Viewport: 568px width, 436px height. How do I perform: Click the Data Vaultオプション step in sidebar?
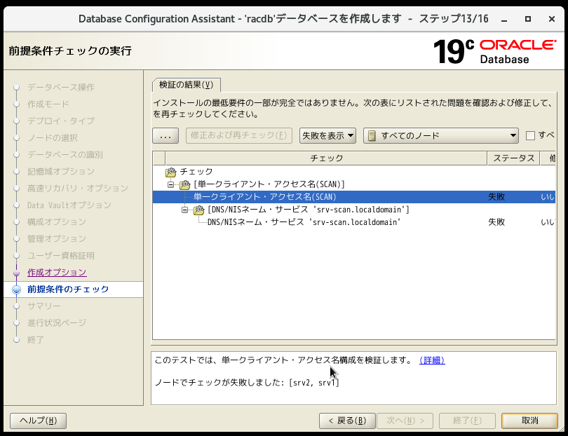pyautogui.click(x=69, y=205)
